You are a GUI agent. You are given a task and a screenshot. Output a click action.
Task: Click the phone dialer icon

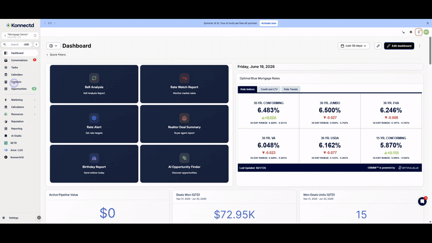403,32
